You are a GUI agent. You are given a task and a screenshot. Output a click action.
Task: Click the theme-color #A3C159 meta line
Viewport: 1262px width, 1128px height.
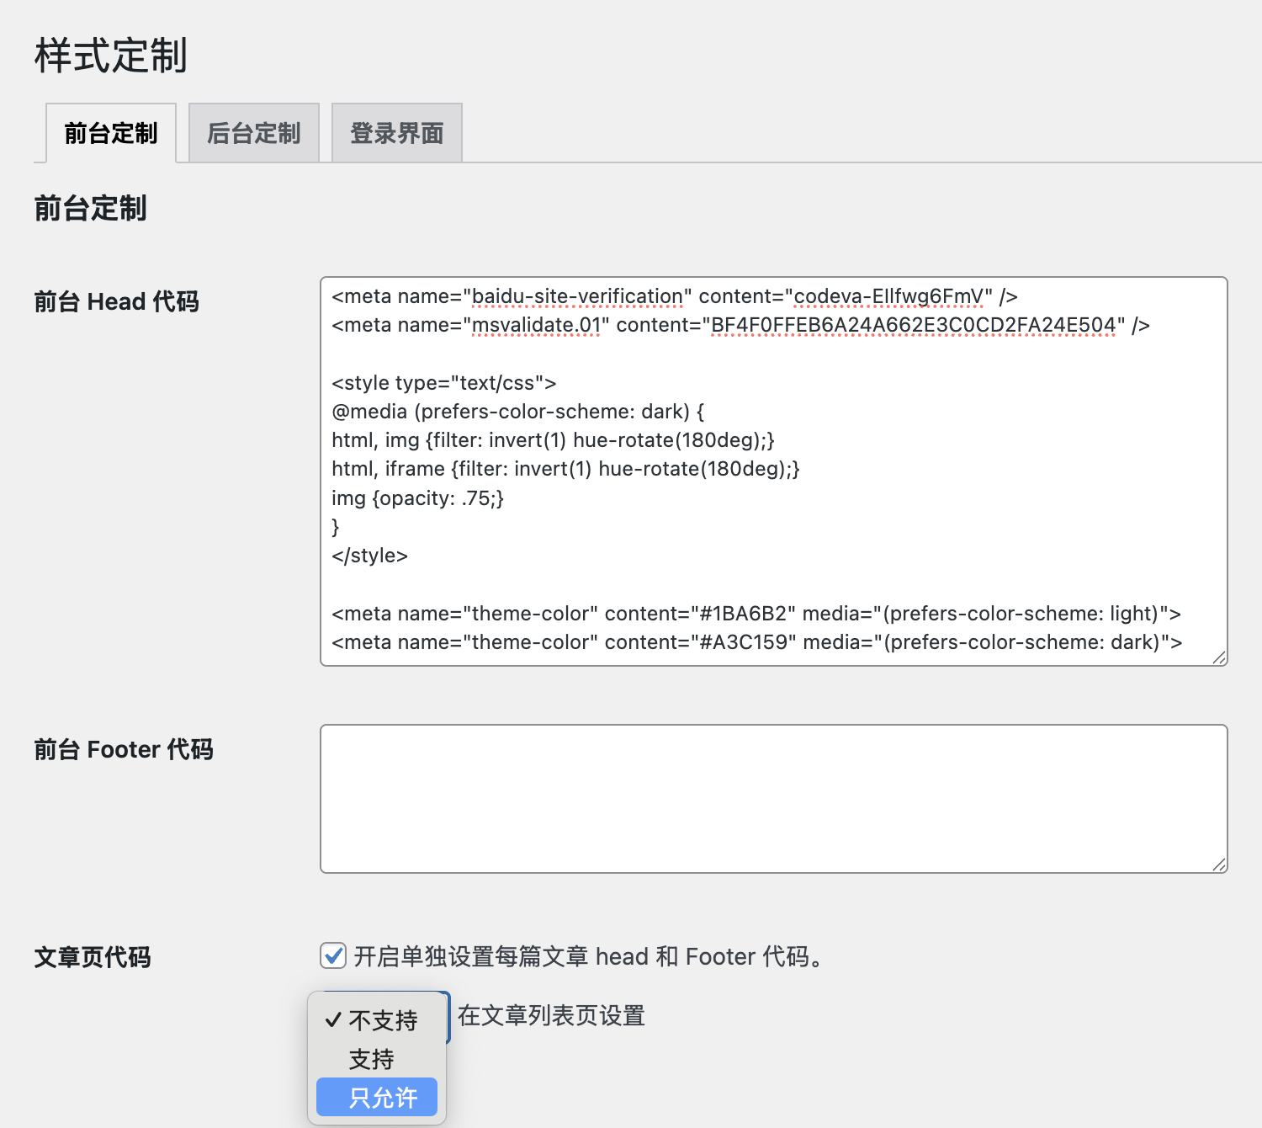(x=756, y=642)
